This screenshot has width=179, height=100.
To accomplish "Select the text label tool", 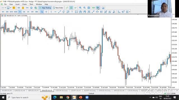I will 72,12.
